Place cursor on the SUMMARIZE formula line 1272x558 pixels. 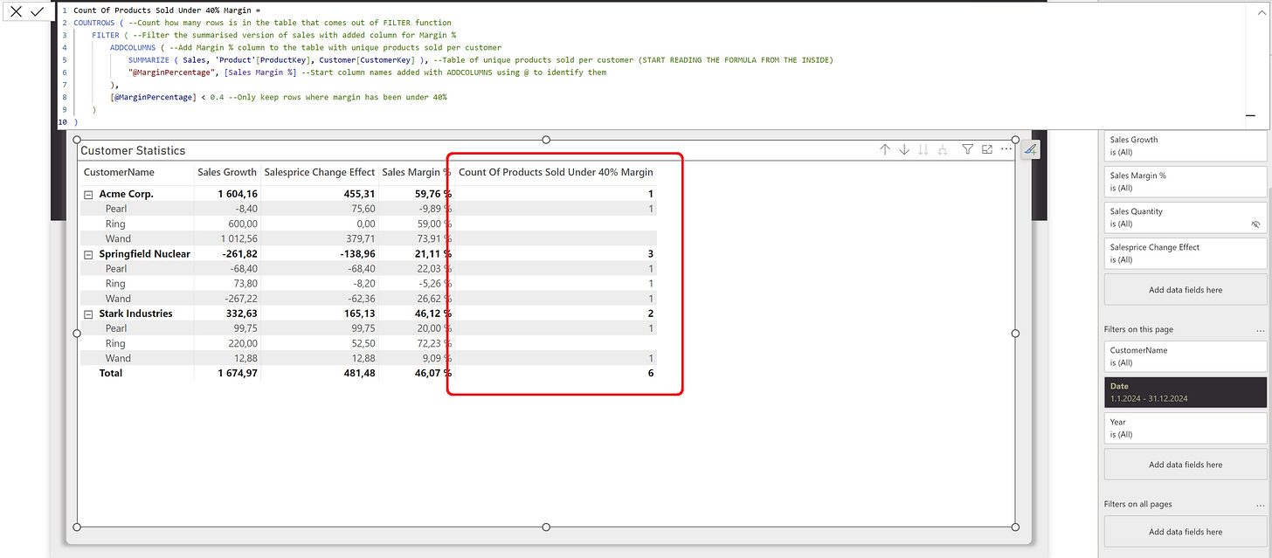[x=480, y=60]
